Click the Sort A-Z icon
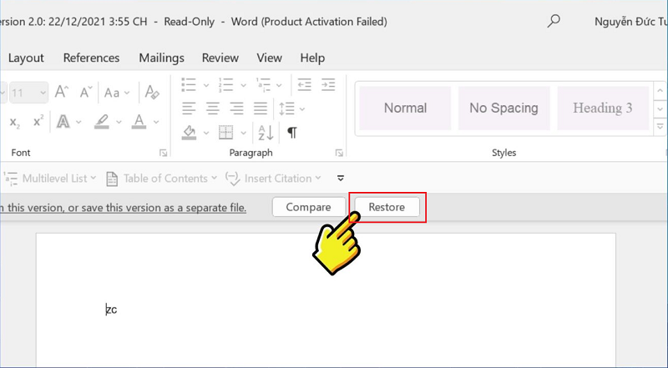 pyautogui.click(x=266, y=132)
